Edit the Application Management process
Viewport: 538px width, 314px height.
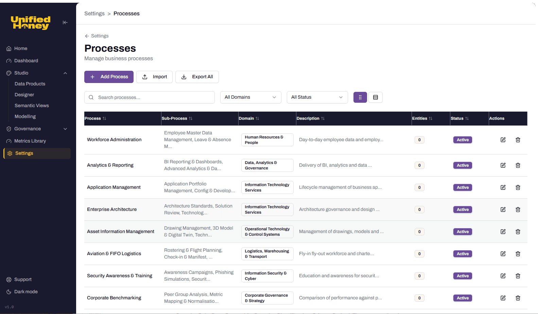pyautogui.click(x=503, y=187)
